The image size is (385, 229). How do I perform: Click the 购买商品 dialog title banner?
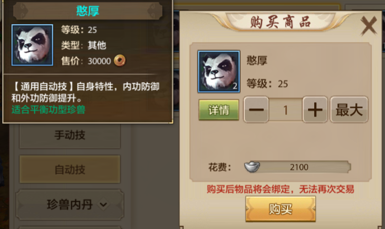(281, 22)
